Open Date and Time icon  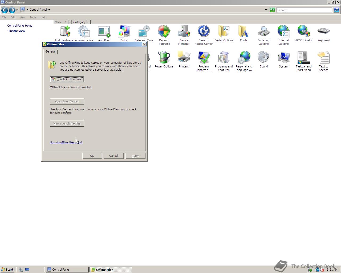(x=144, y=33)
